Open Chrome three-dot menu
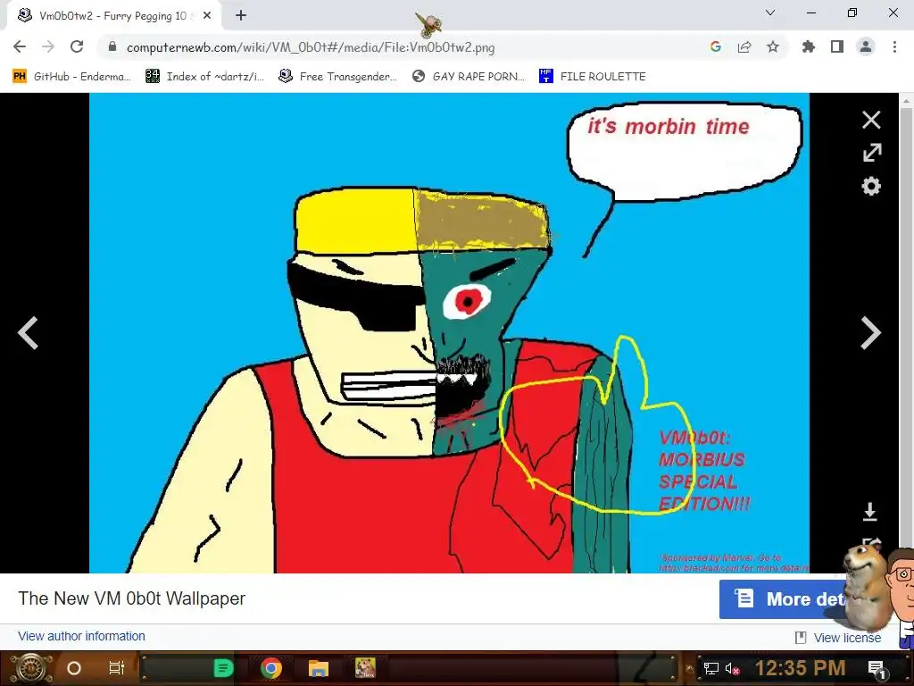The width and height of the screenshot is (914, 686). pos(894,46)
